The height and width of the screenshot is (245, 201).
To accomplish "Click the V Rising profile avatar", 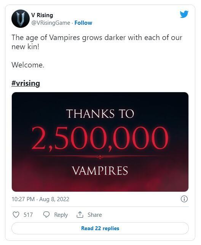I will point(21,19).
